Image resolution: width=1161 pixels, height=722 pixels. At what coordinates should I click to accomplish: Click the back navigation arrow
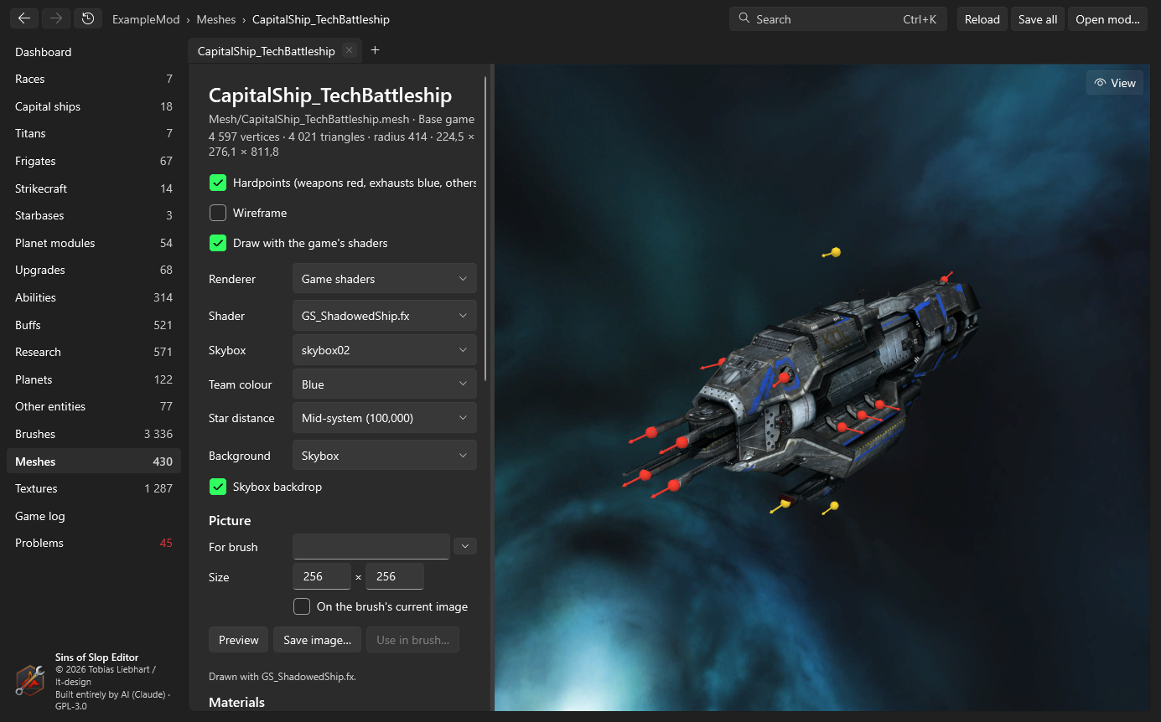click(x=24, y=18)
